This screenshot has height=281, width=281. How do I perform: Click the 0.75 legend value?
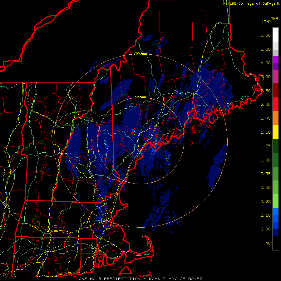point(266,174)
